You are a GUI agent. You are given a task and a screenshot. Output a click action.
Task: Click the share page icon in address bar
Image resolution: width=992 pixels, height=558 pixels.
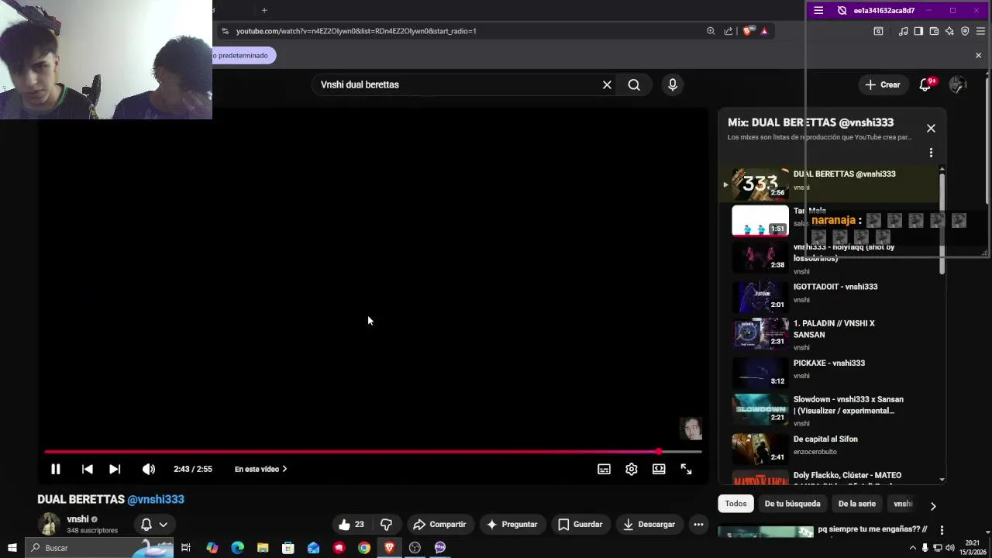pos(728,31)
